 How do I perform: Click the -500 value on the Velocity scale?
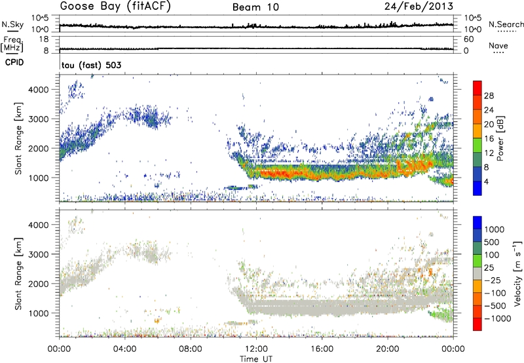pyautogui.click(x=495, y=306)
